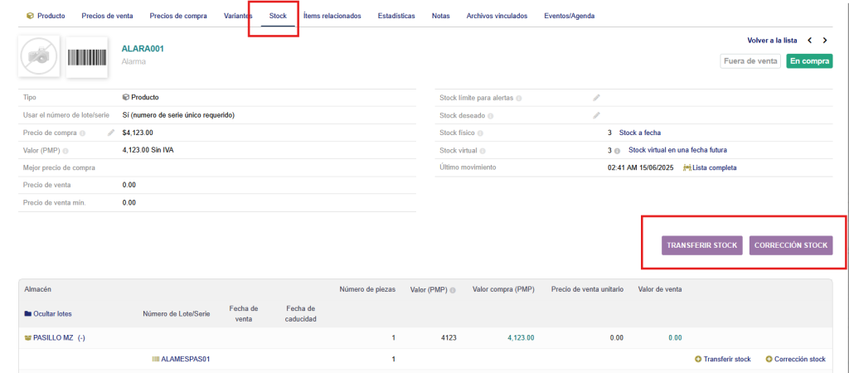The width and height of the screenshot is (849, 373).
Task: Edit the Precio de compra pencil icon
Action: (x=111, y=133)
